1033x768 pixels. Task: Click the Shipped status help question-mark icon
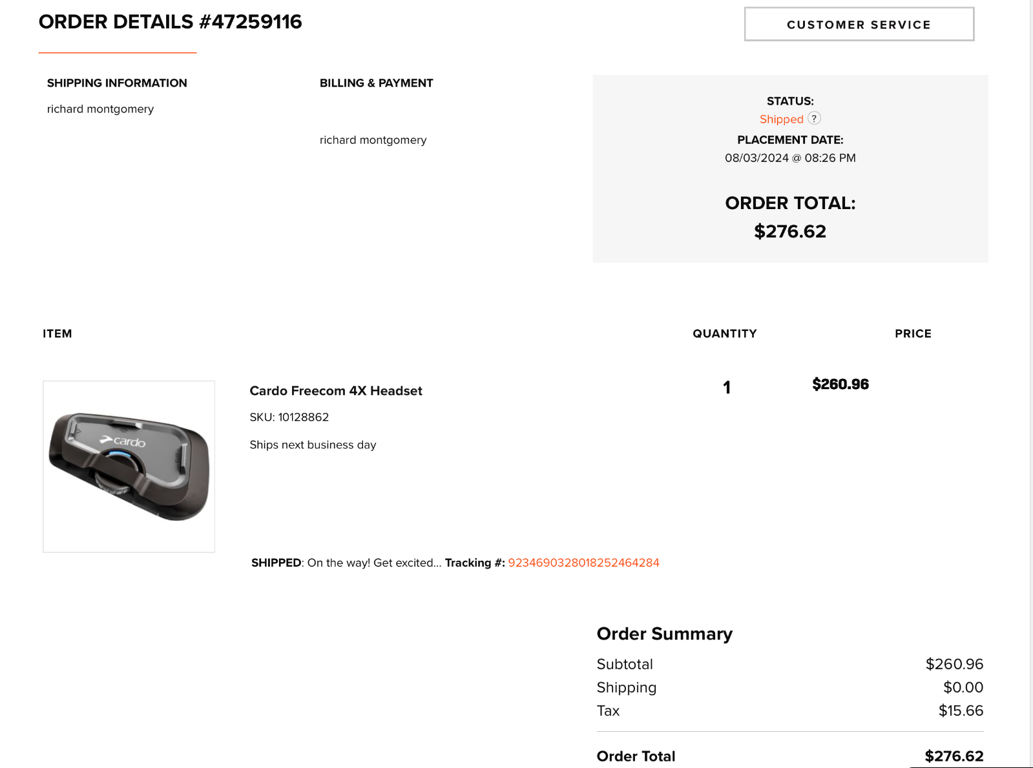[x=814, y=118]
